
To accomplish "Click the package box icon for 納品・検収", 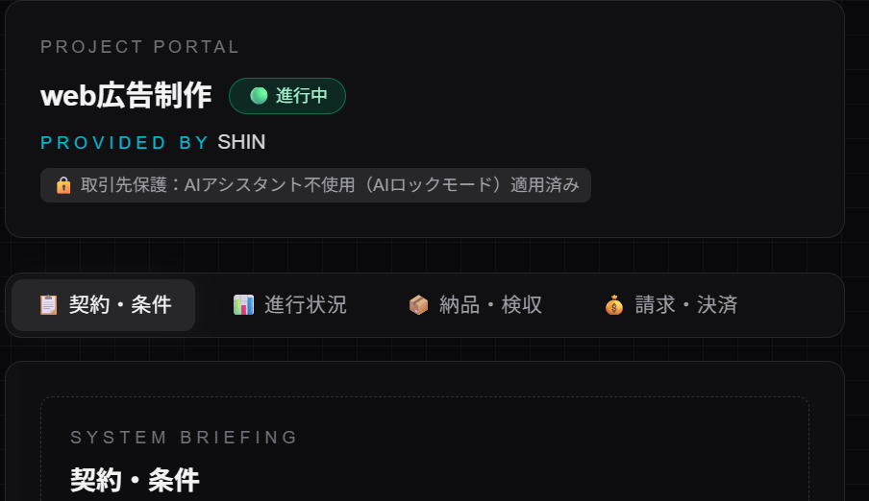I will coord(418,305).
